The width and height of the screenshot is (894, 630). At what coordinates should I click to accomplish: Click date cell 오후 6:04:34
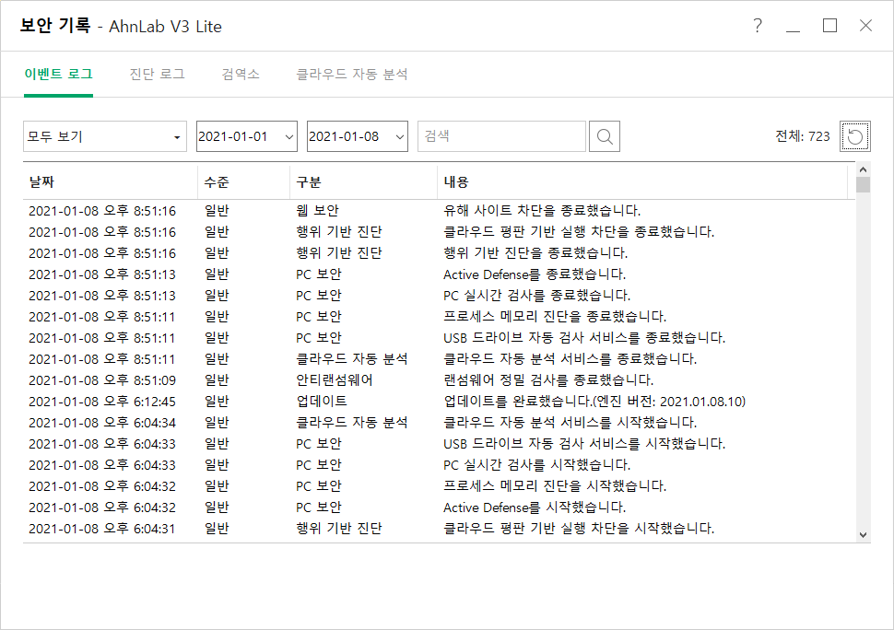(102, 423)
